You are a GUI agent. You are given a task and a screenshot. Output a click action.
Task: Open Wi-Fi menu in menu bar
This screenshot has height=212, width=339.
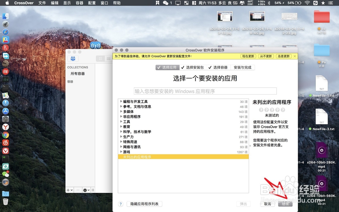[307, 3]
